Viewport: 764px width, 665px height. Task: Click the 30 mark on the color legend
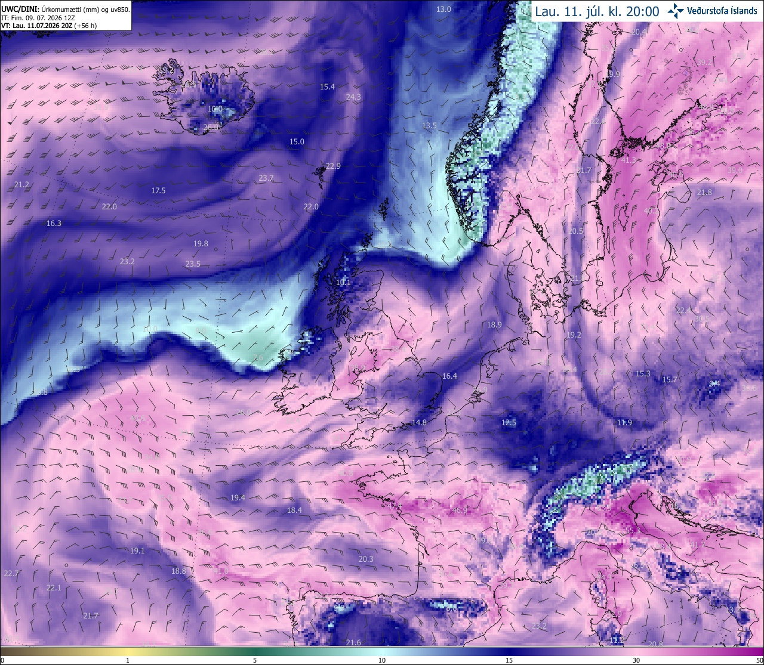[636, 660]
